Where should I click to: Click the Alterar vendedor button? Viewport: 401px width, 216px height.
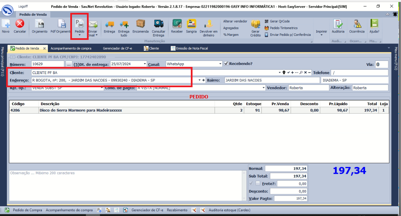[x=235, y=21]
